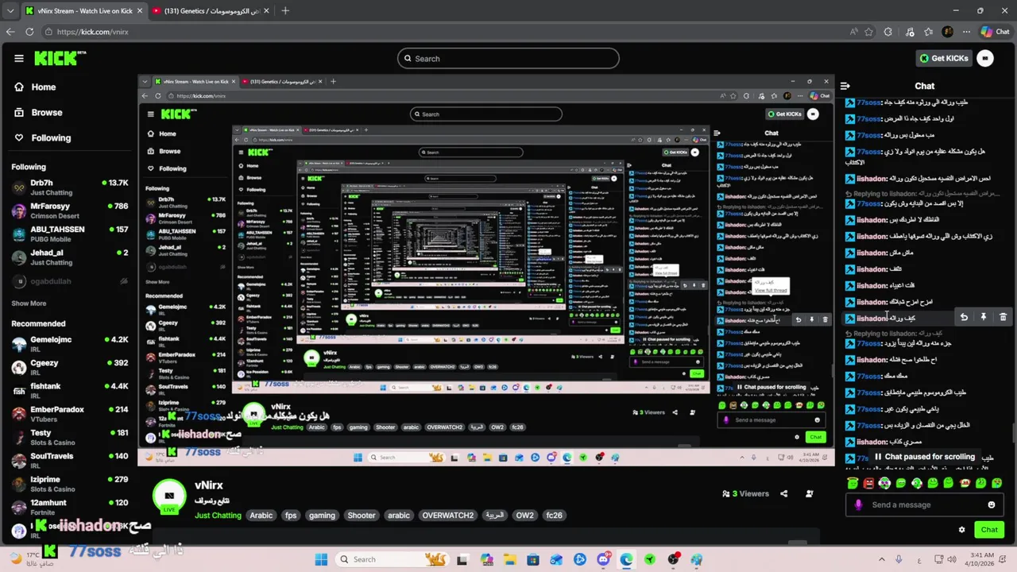This screenshot has width=1017, height=572.
Task: Click the stream video player
Action: tap(486, 270)
